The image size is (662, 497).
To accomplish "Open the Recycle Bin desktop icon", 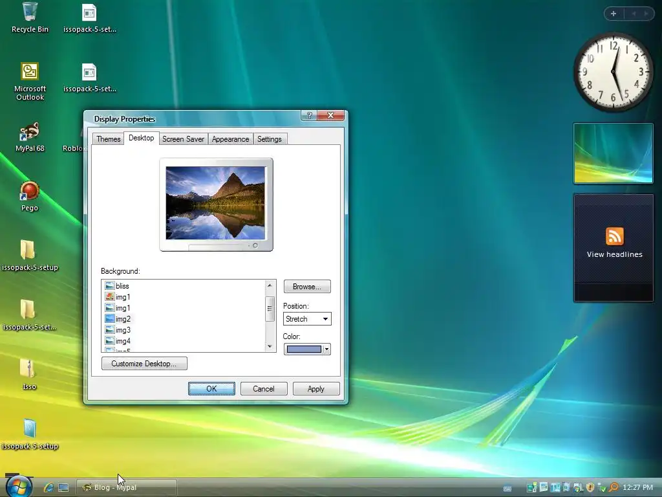I will 30,17.
